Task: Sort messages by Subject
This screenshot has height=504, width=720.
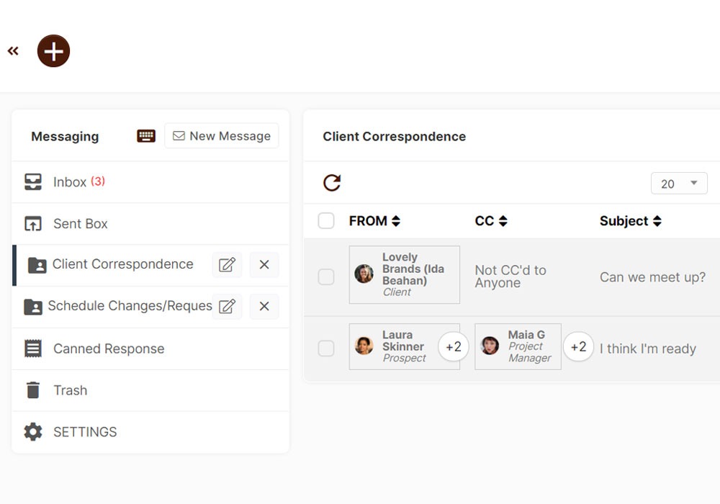Action: [630, 221]
